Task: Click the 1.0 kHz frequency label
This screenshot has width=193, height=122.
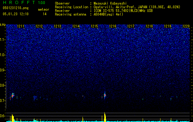Action: pos(2,55)
